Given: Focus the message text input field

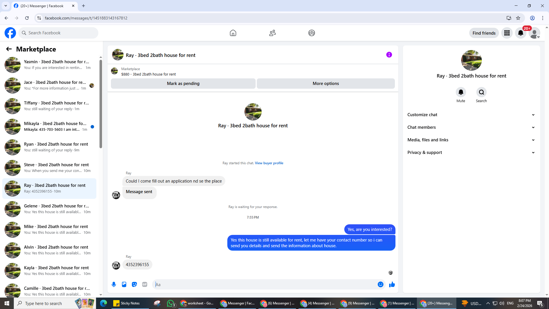Looking at the screenshot, I should (264, 284).
